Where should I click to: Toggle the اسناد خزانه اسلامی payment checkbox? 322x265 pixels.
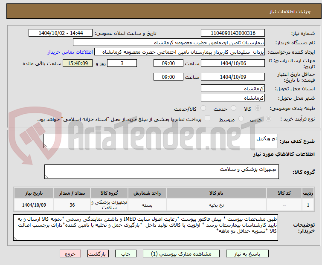(208, 118)
